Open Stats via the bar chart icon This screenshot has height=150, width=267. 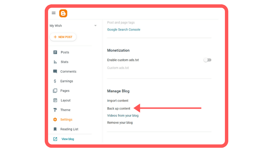(55, 62)
